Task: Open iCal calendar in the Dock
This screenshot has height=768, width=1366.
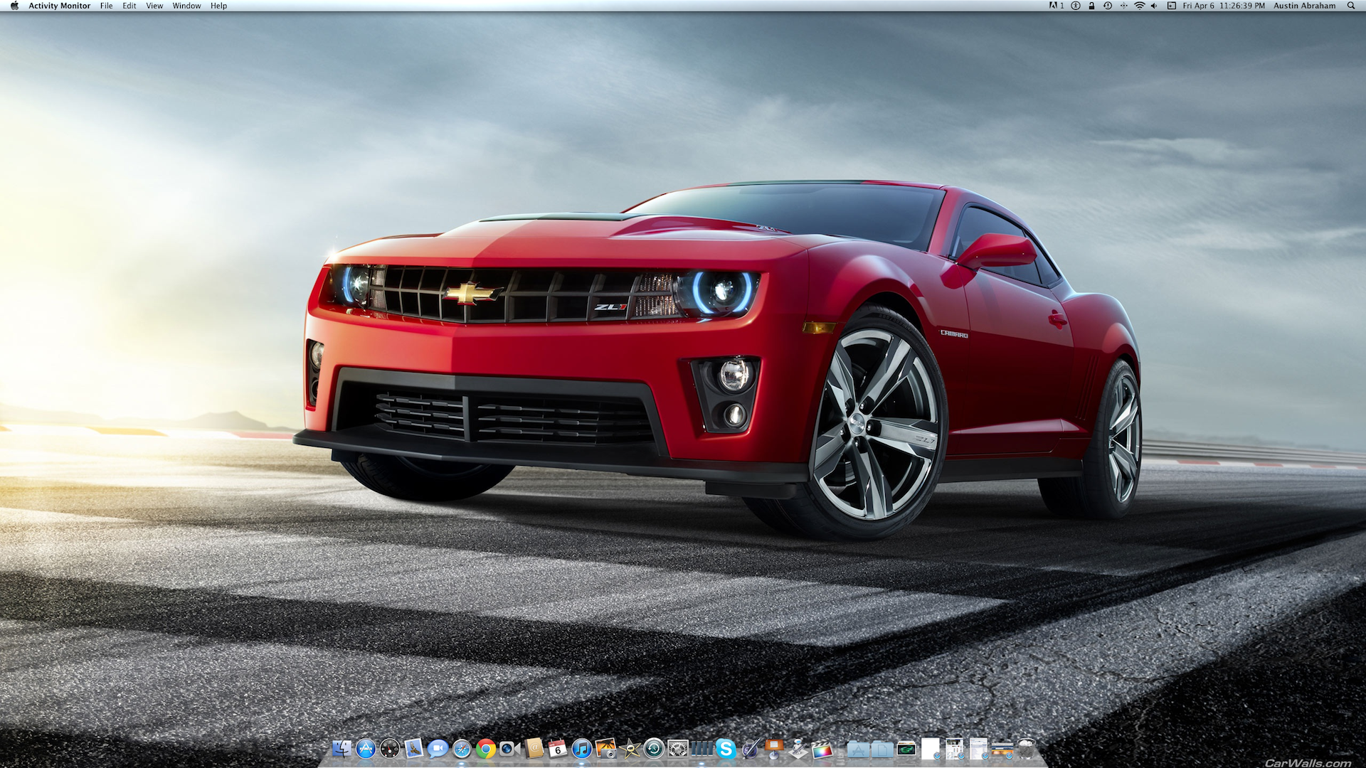Action: [x=558, y=748]
